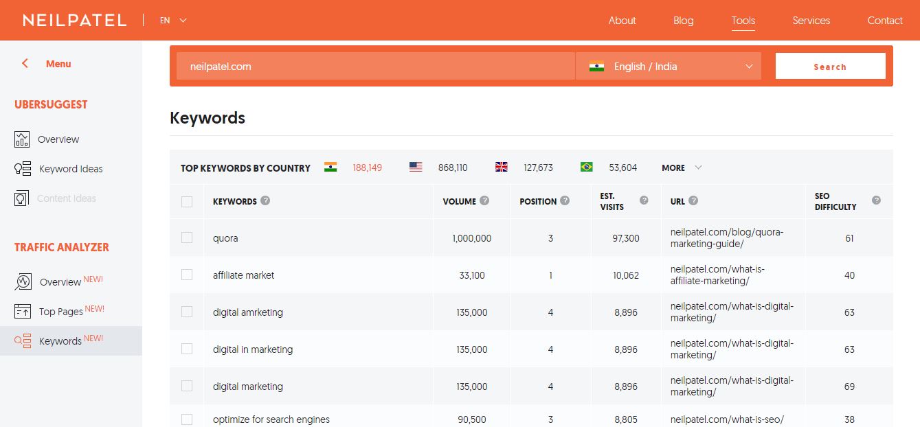Toggle the select-all checkbox in table header
This screenshot has width=920, height=427.
pyautogui.click(x=187, y=202)
